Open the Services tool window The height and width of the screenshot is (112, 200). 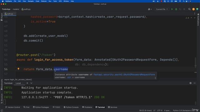(112, 107)
